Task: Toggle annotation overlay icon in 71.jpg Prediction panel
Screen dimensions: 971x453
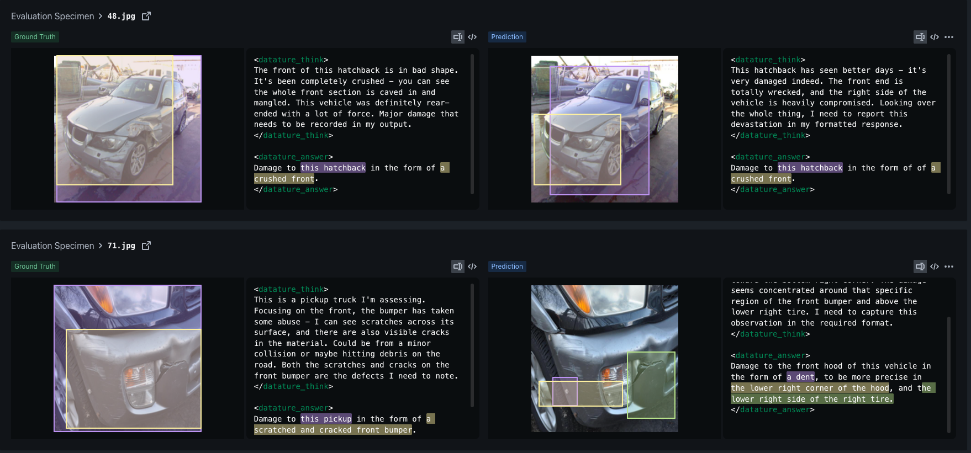Action: tap(920, 267)
